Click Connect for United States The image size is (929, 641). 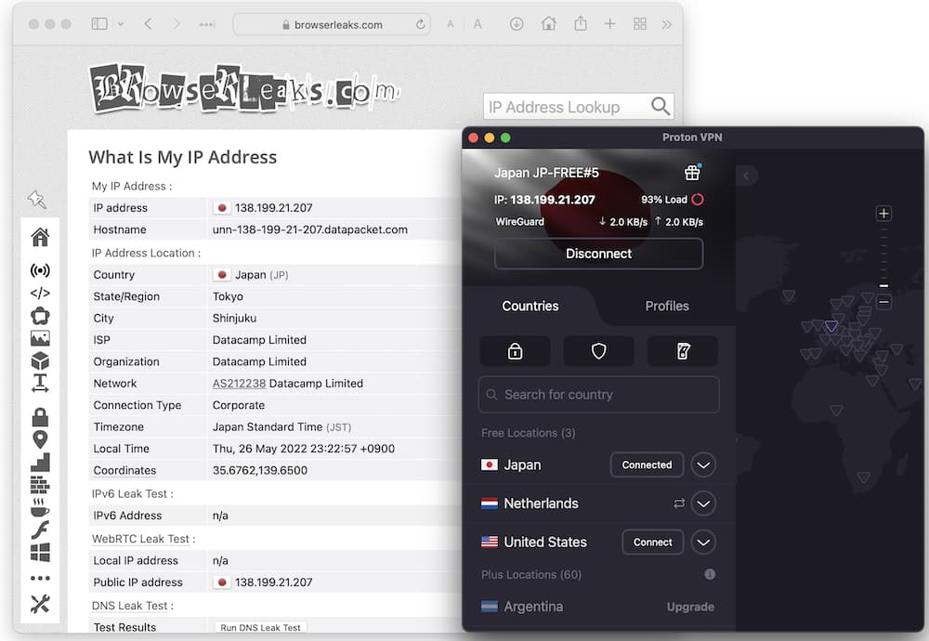(x=652, y=543)
